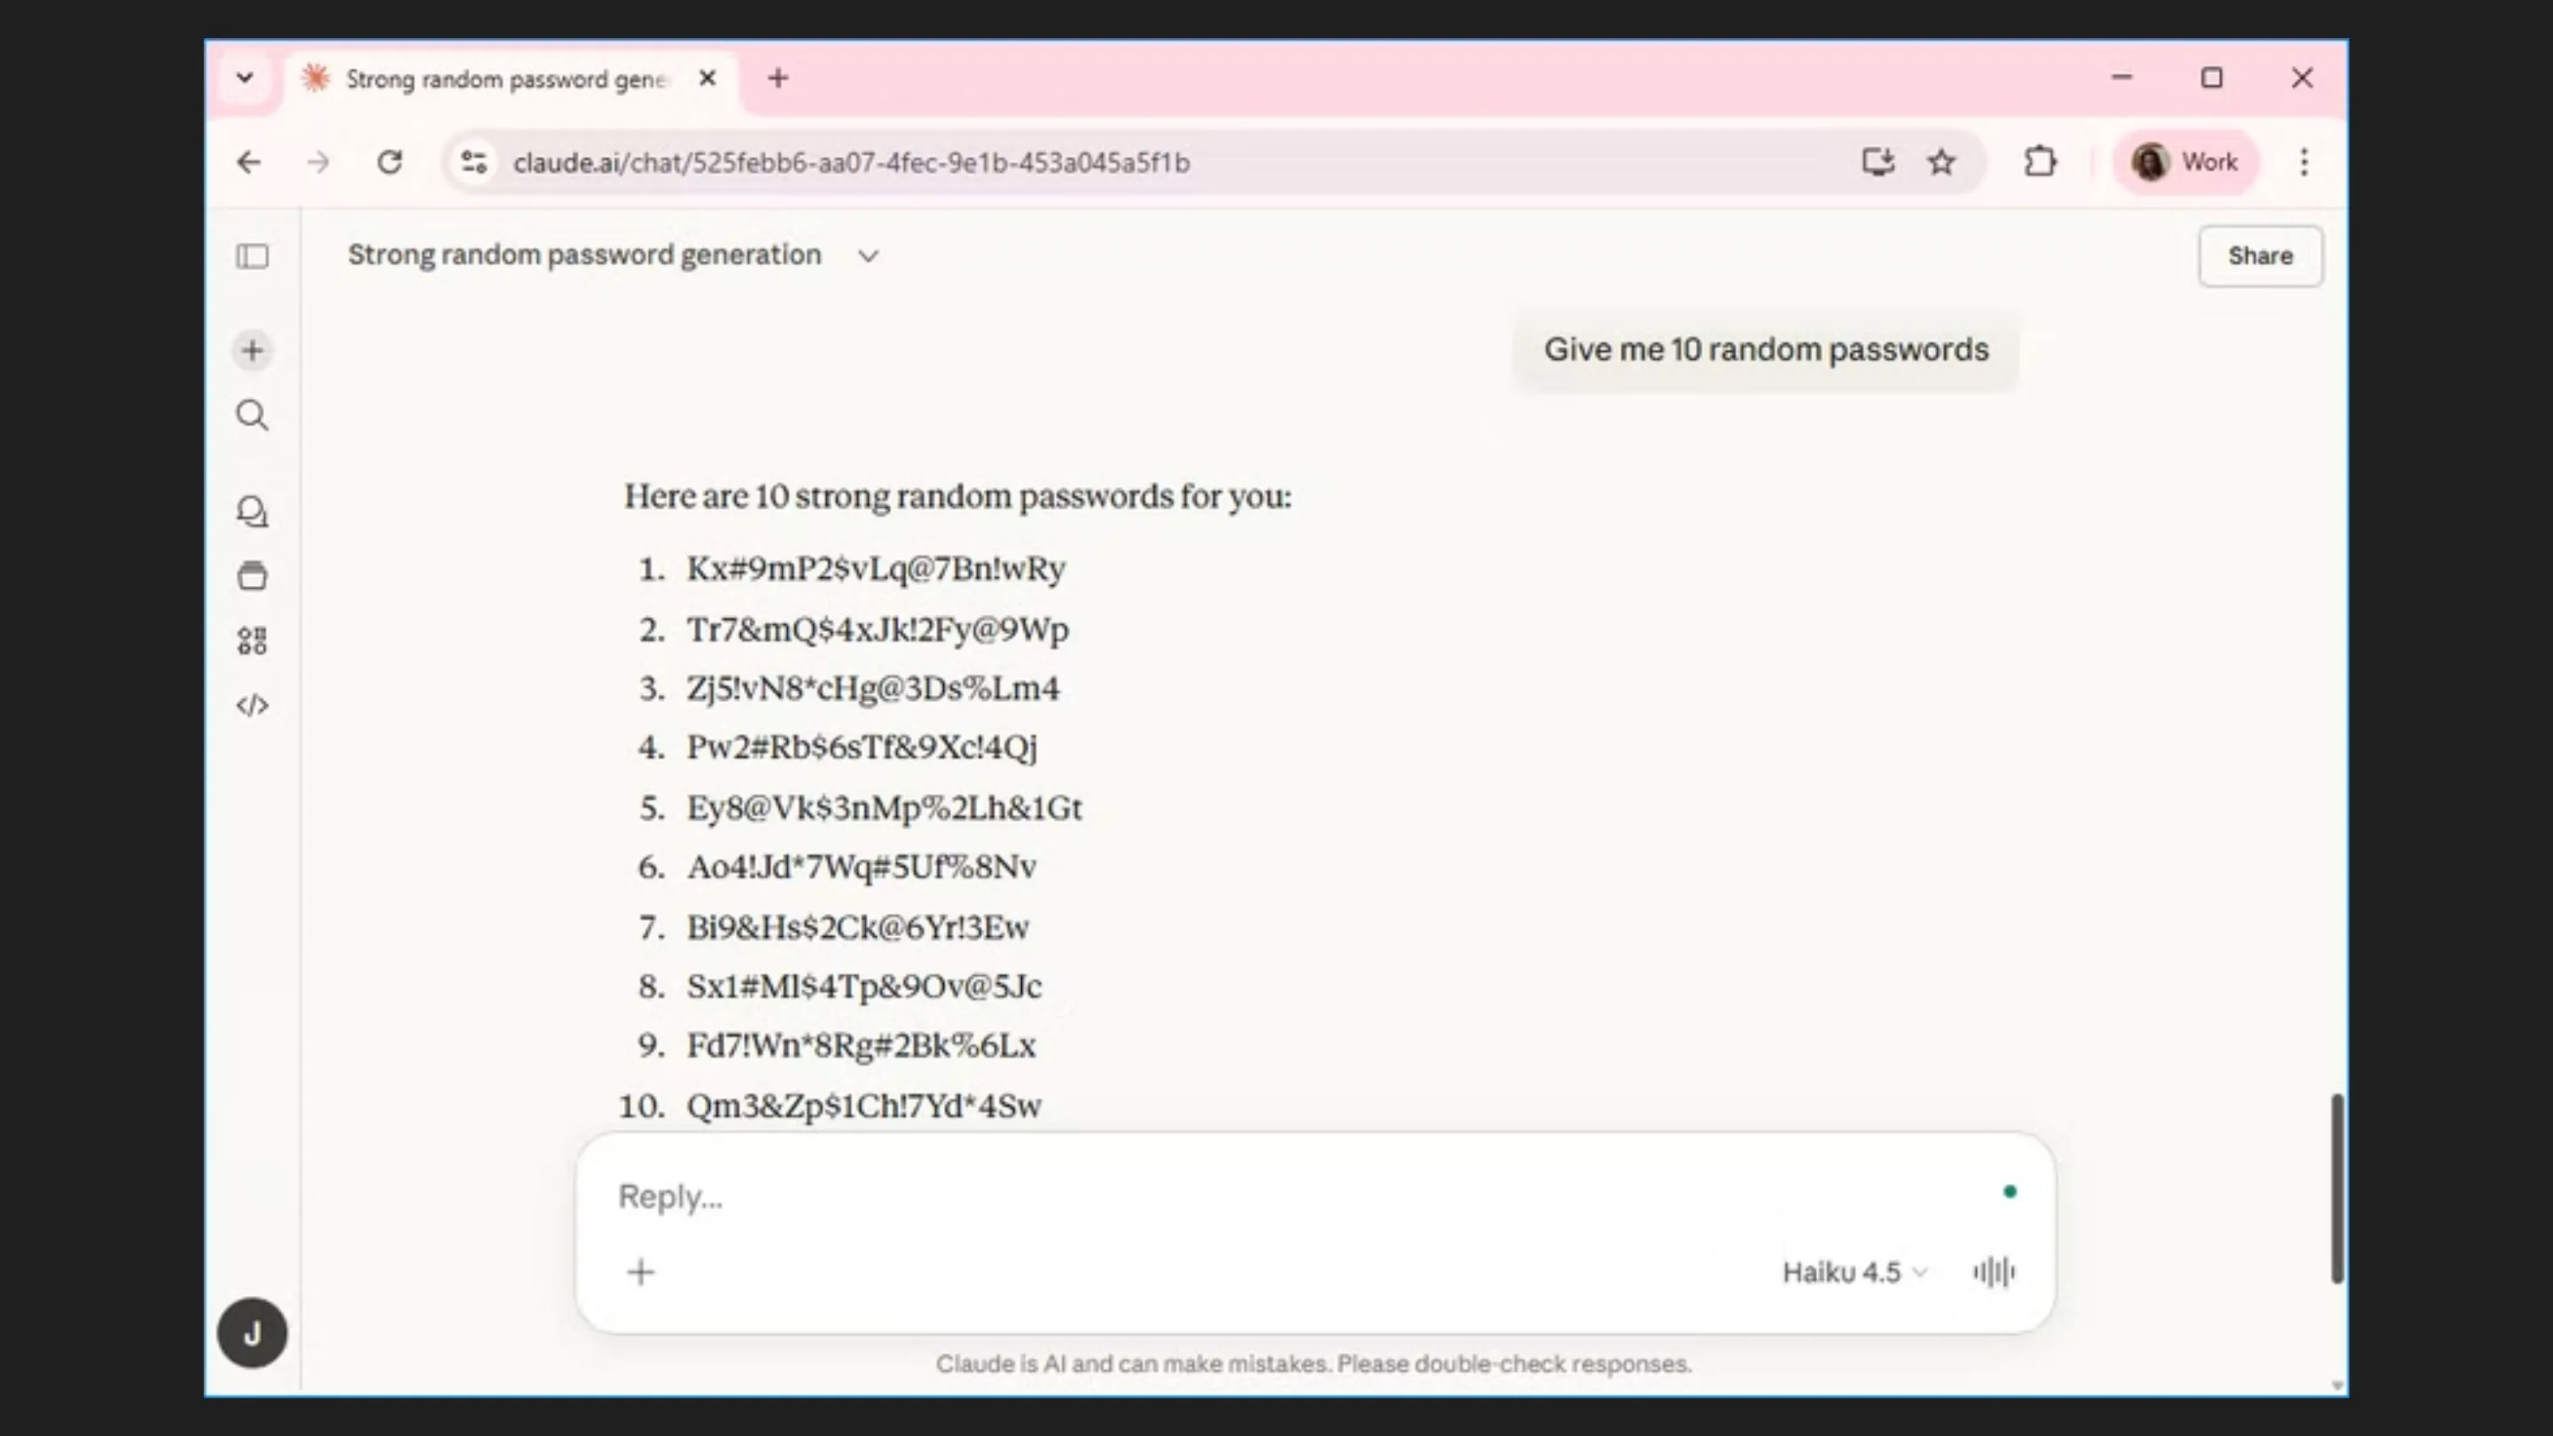Toggle the Claude sidebar panel icon
The image size is (2553, 1436).
(x=253, y=257)
